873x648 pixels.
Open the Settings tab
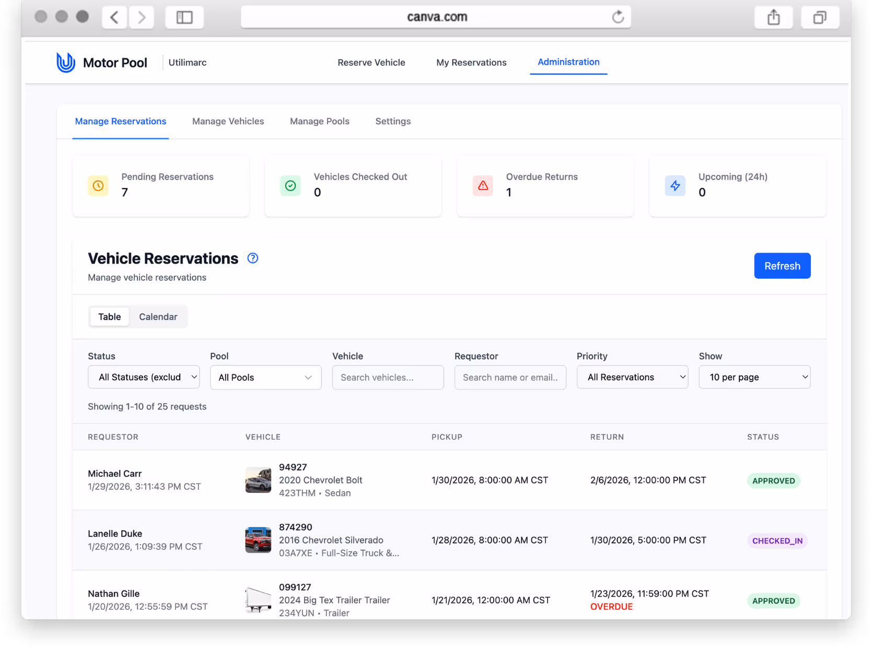pos(393,121)
